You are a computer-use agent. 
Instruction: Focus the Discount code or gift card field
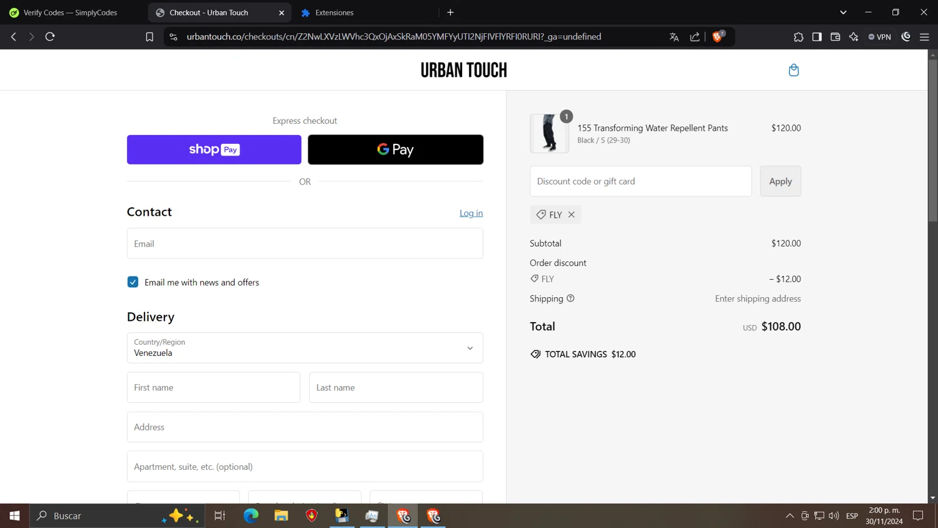(640, 181)
